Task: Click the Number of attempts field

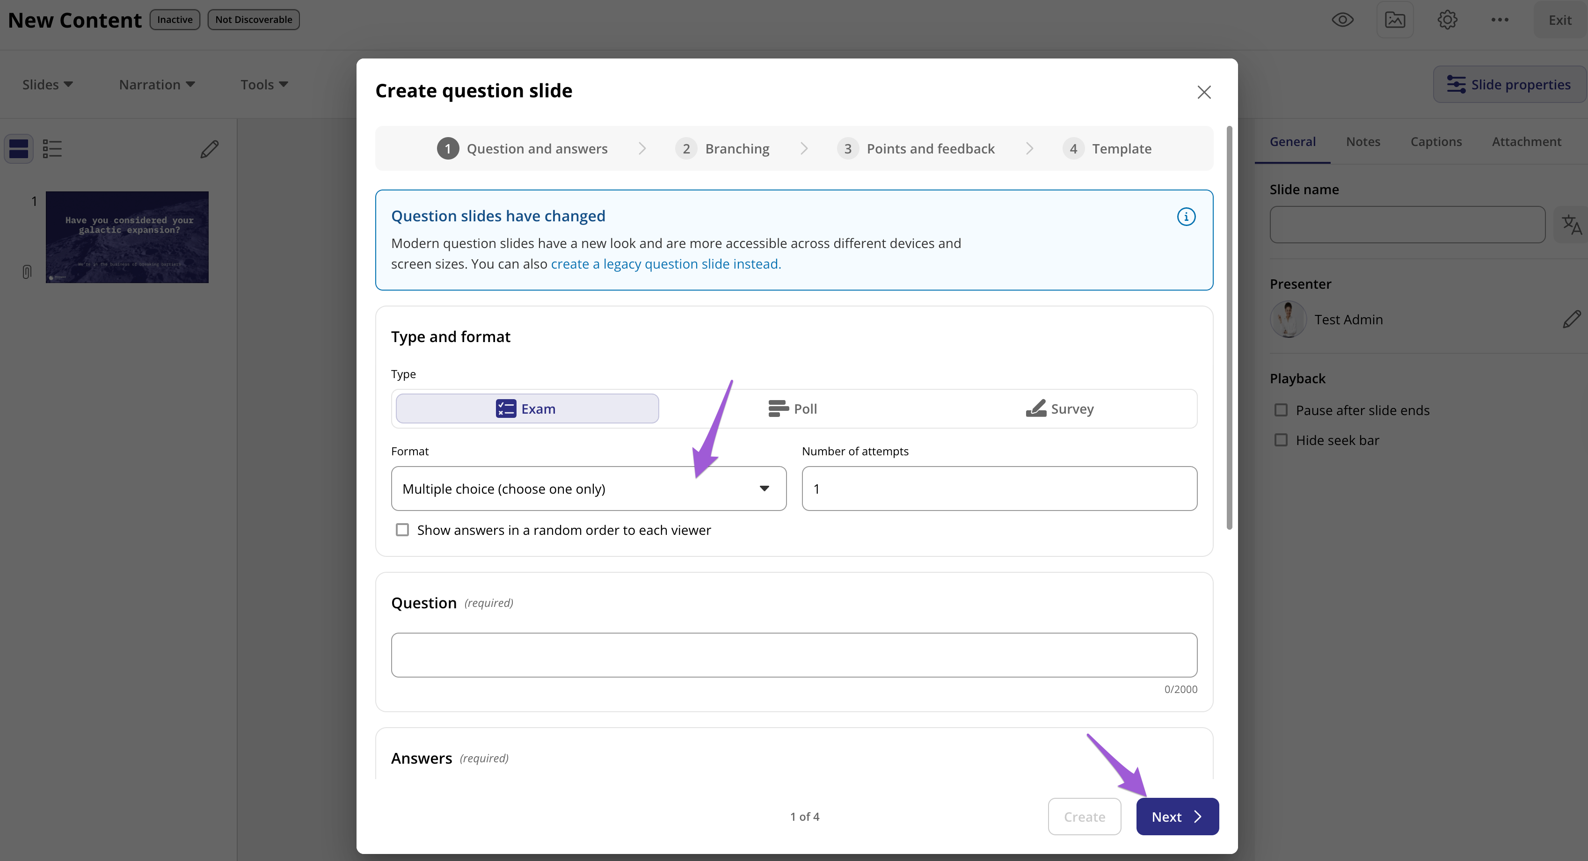Action: [x=999, y=489]
